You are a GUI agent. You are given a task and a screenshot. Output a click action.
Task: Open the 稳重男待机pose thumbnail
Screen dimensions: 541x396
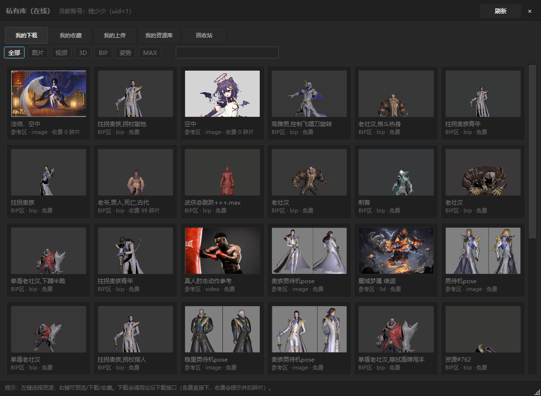222,329
